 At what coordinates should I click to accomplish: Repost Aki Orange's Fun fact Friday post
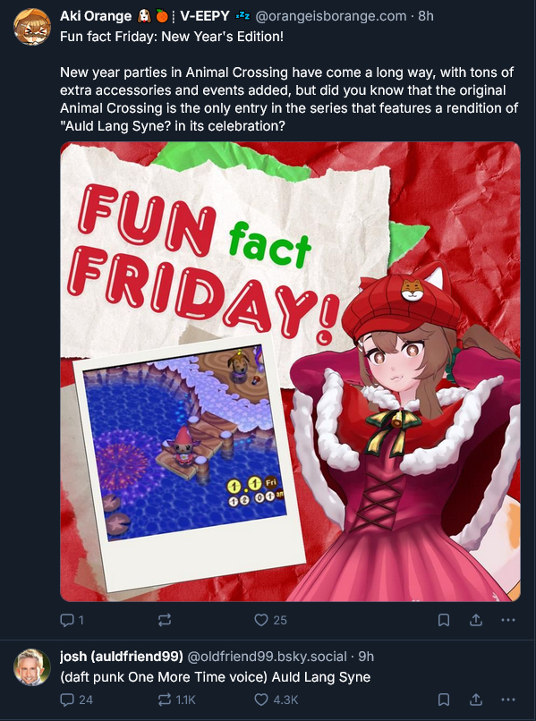[165, 620]
